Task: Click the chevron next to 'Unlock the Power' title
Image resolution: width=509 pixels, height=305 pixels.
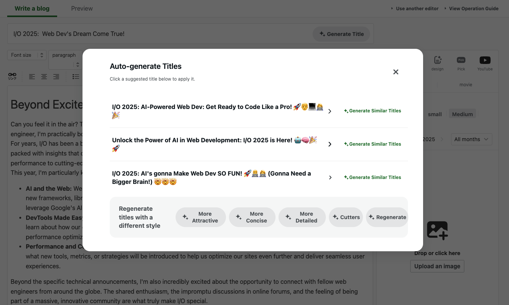Action: click(330, 144)
